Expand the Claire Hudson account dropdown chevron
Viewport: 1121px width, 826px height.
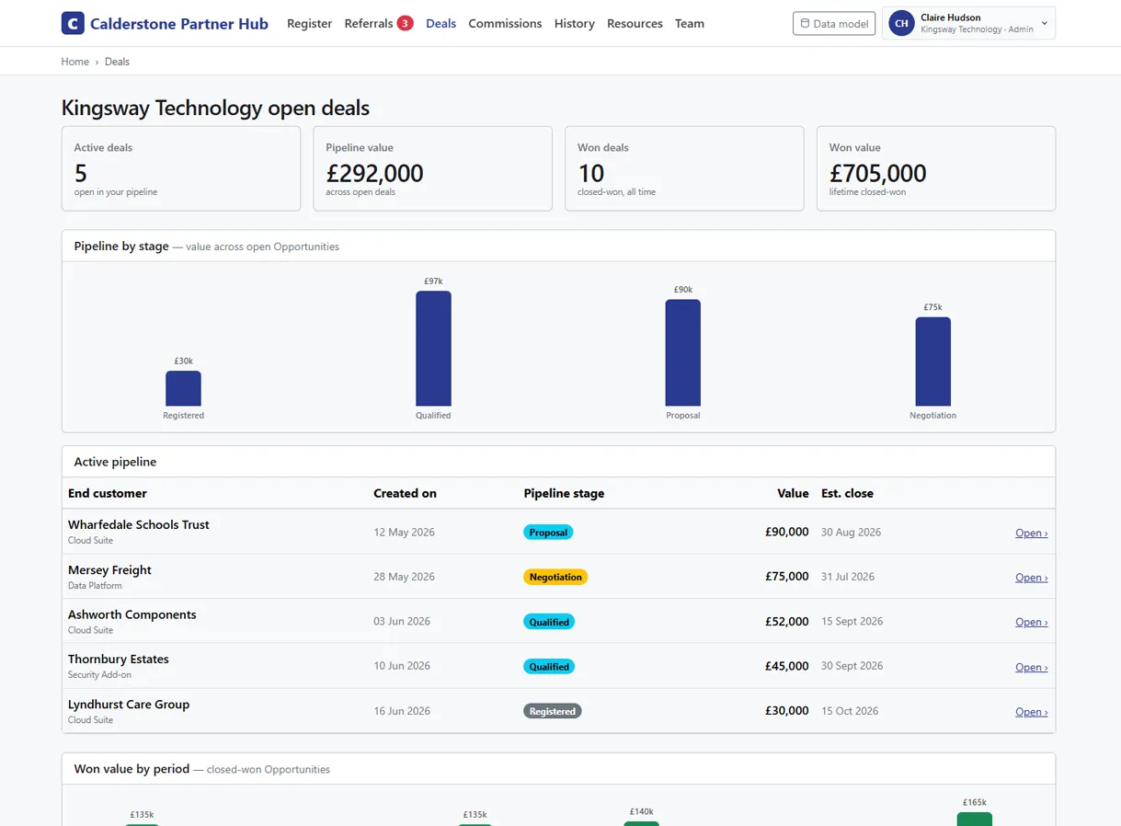(x=1045, y=23)
